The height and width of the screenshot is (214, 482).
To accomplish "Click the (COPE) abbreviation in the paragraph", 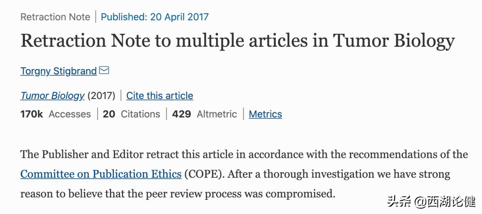I will click(203, 174).
